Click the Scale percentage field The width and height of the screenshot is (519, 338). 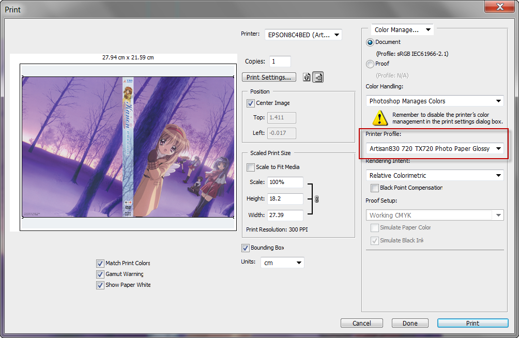[x=285, y=182]
